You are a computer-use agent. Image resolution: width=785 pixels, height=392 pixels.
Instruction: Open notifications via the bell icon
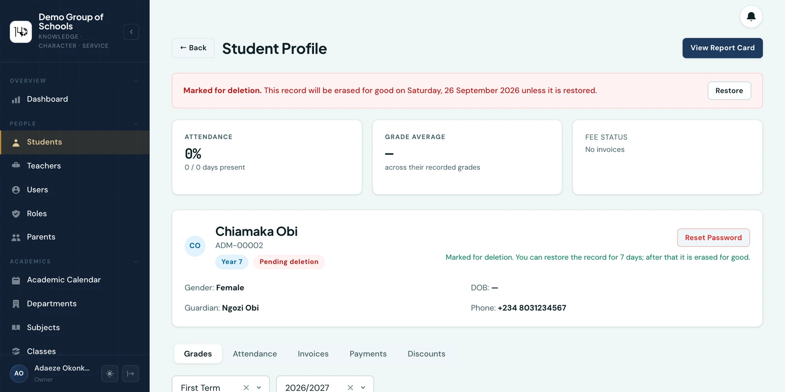751,17
